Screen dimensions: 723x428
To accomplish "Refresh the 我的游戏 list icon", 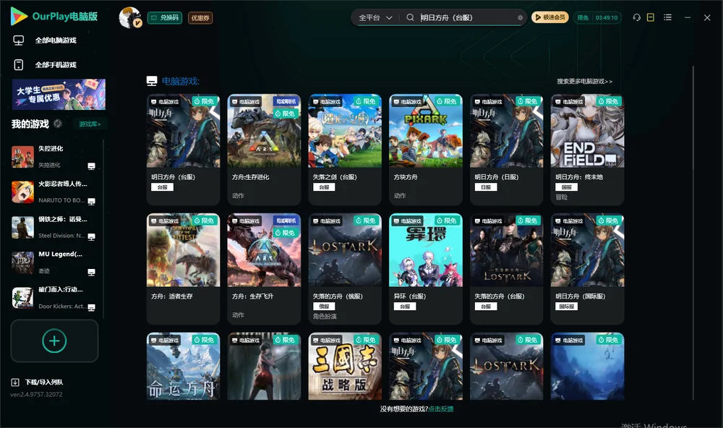I will pyautogui.click(x=58, y=124).
